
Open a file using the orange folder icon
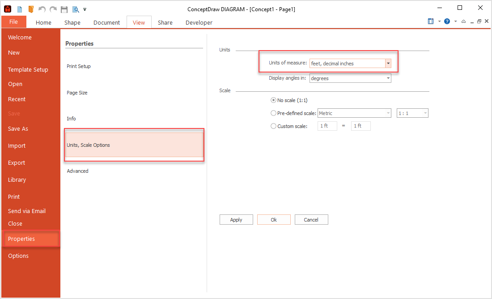[x=31, y=9]
